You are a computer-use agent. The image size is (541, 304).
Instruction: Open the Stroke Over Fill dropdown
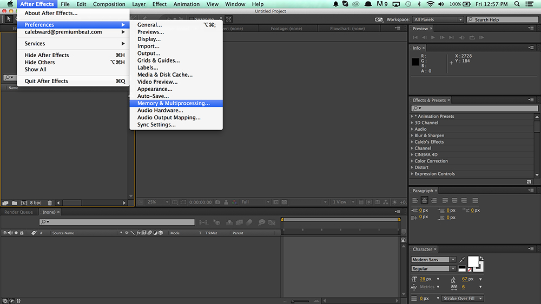[x=463, y=298]
